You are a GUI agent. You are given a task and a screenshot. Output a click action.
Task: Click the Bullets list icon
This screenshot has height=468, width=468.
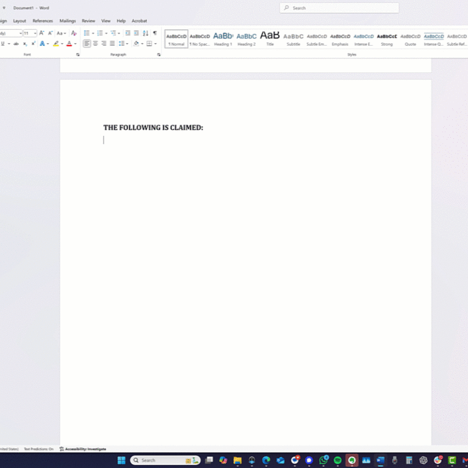pos(86,33)
